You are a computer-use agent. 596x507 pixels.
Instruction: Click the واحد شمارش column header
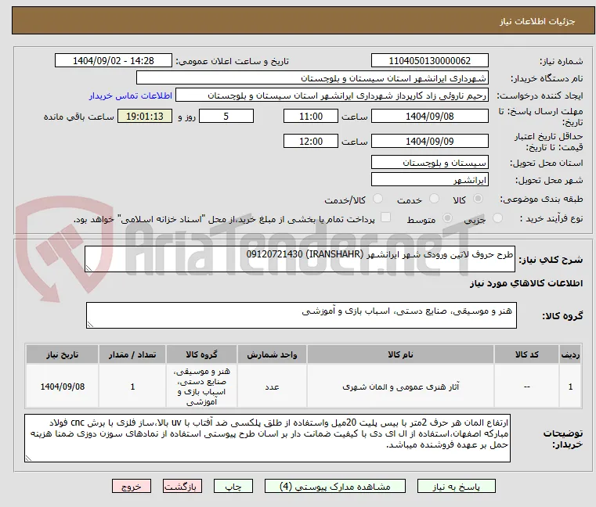pyautogui.click(x=272, y=354)
